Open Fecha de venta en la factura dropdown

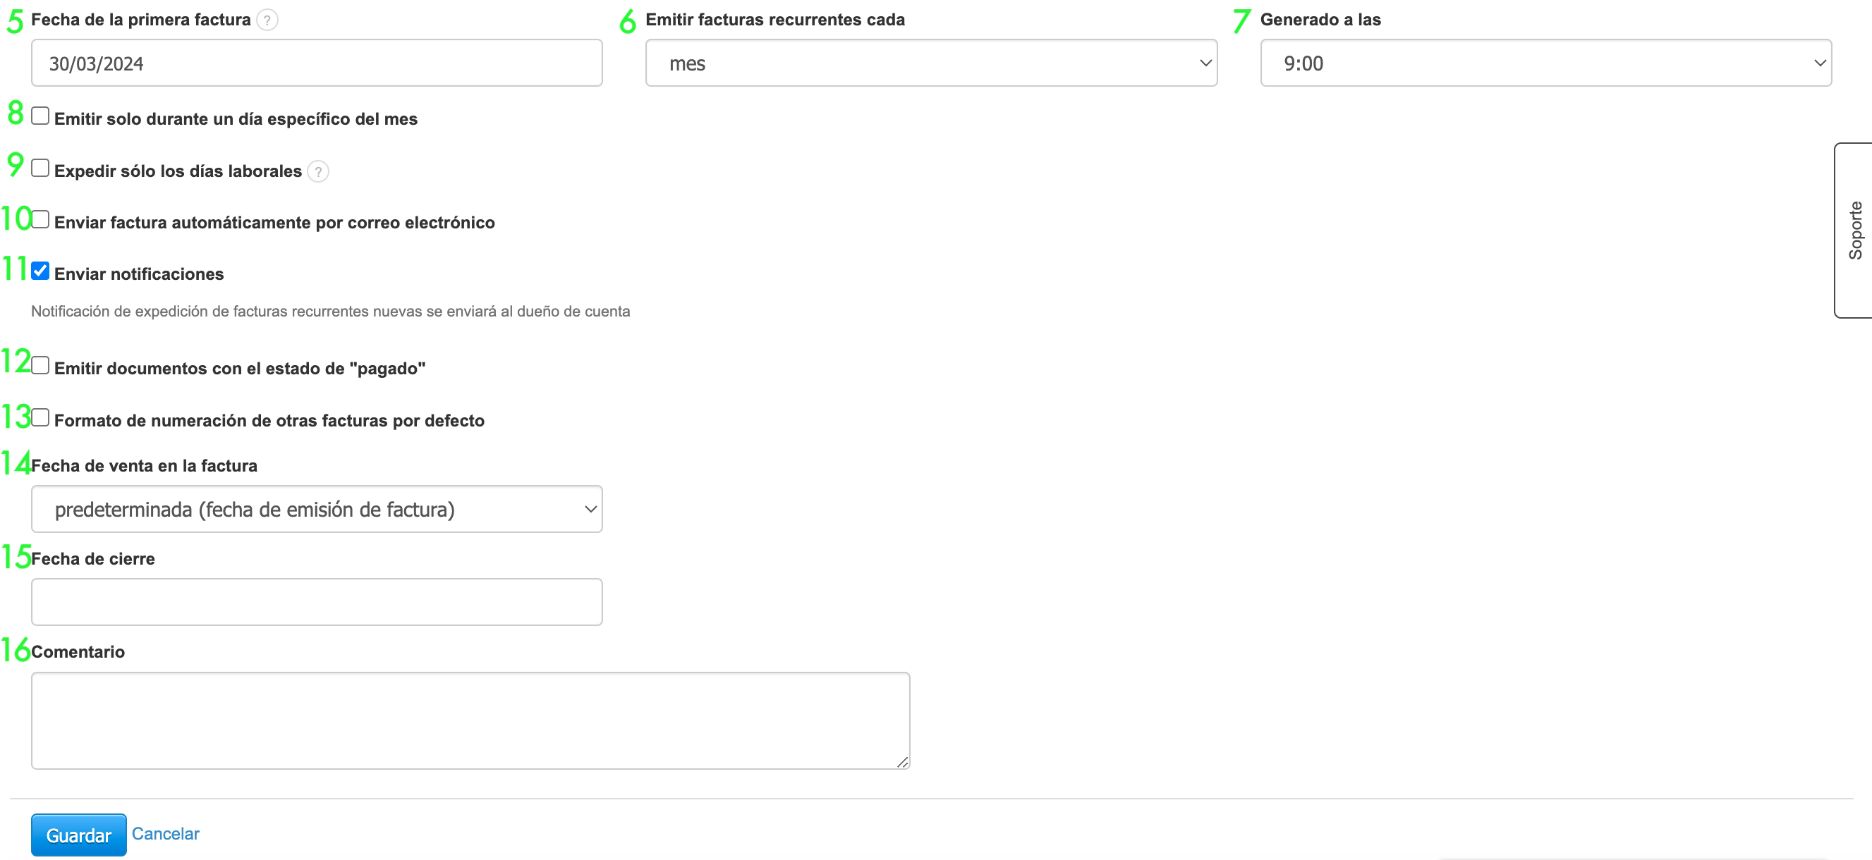pyautogui.click(x=316, y=509)
